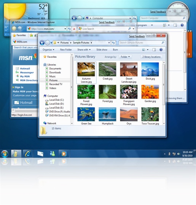Open the volume speaker tray icon
Screen dimensions: 196x205
[x=178, y=154]
